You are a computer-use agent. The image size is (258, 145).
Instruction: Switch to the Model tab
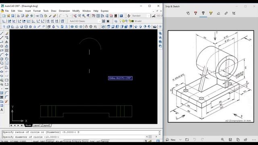[x=28, y=125]
